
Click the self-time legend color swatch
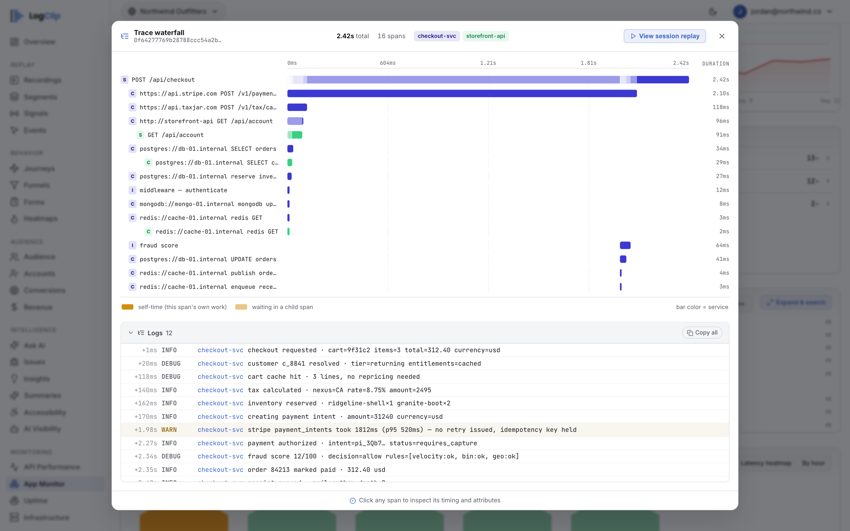(127, 307)
